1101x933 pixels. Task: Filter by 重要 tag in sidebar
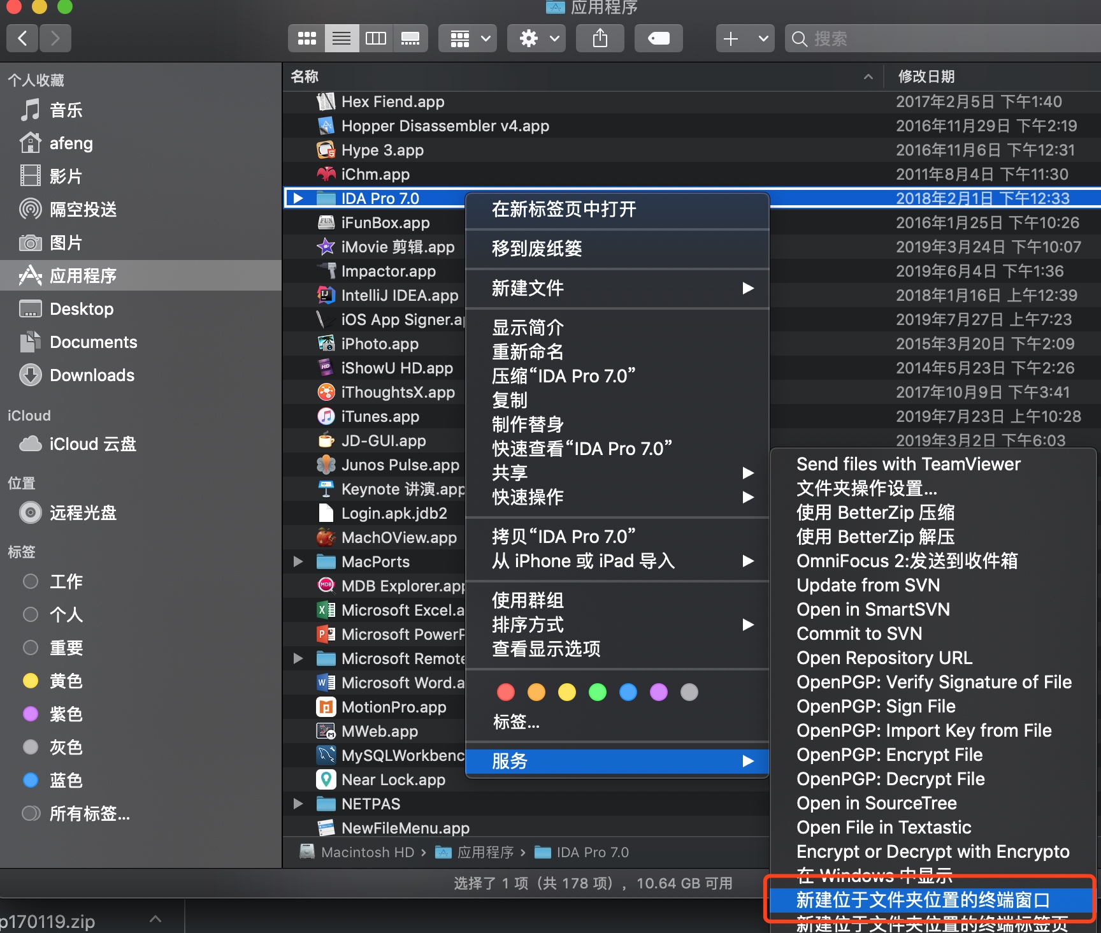[141, 647]
